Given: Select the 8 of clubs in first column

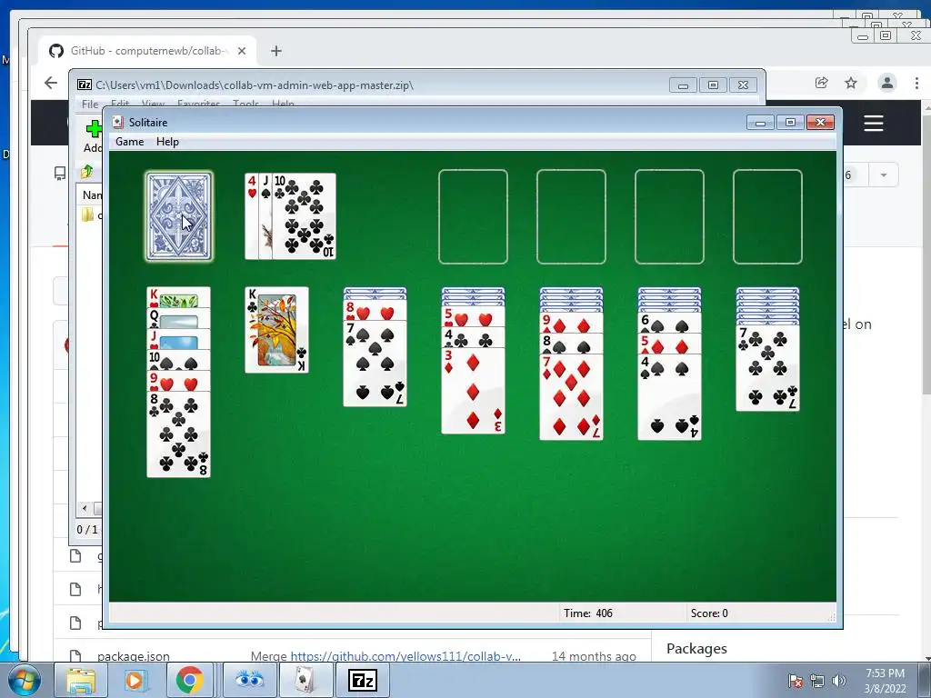Looking at the screenshot, I should [x=179, y=434].
